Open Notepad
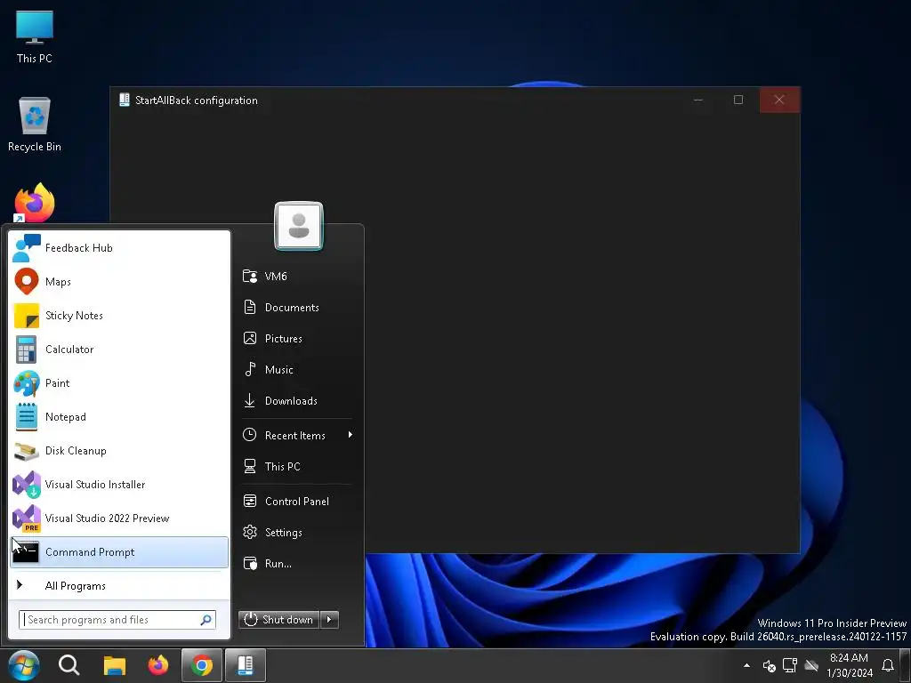This screenshot has height=683, width=911. (x=119, y=417)
